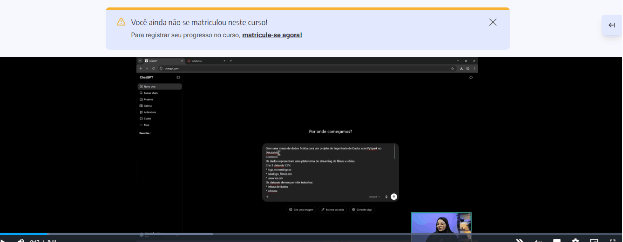Screen dimensions: 623x242
Task: Start a Novo chat
Action: (160, 86)
